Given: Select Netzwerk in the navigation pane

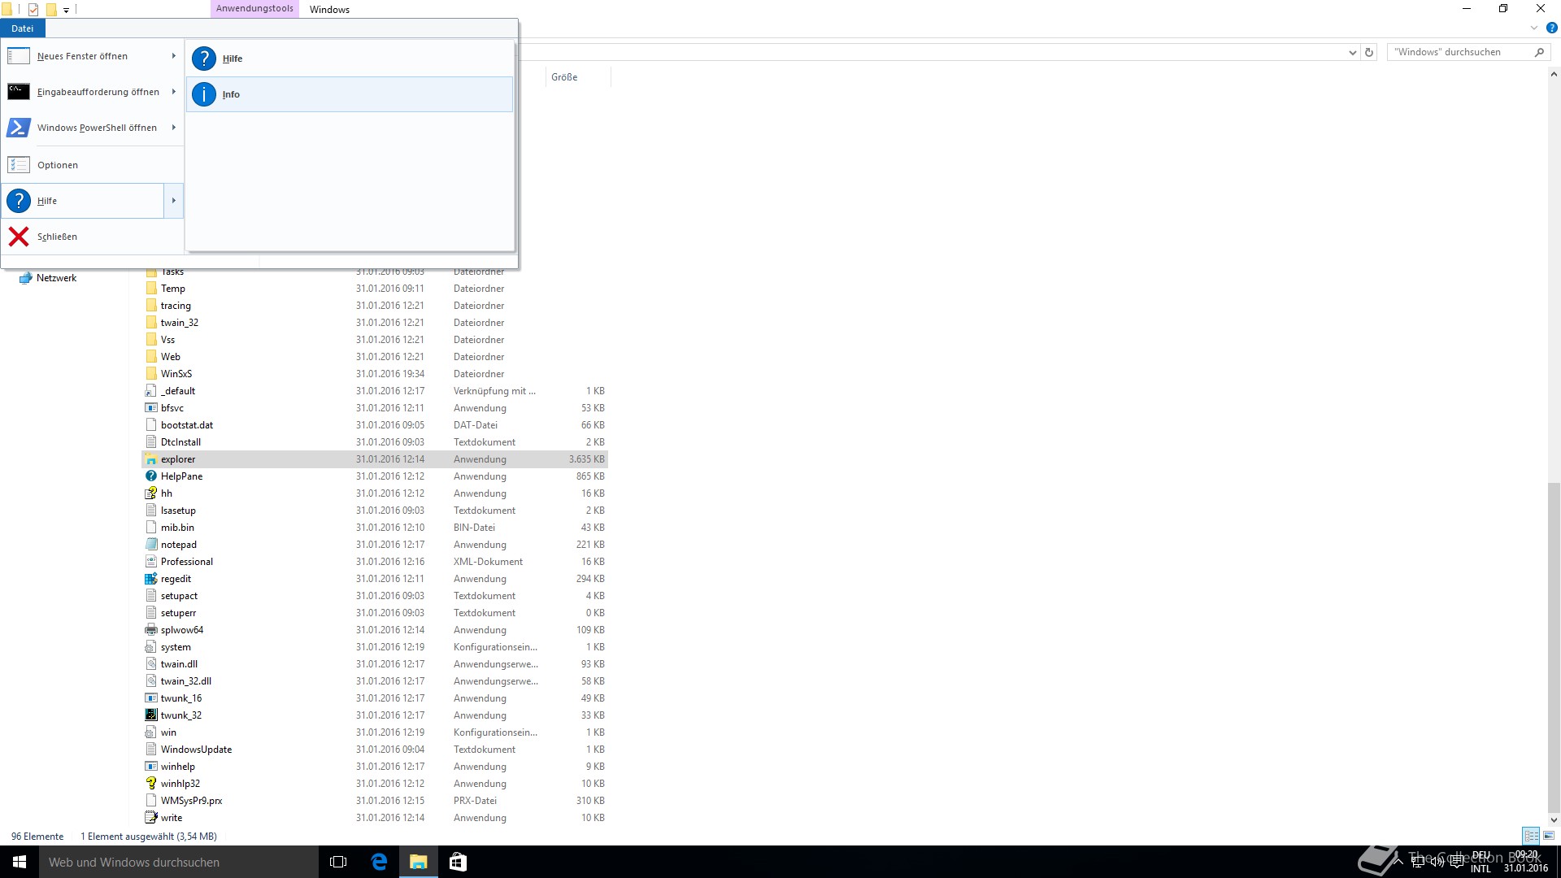Looking at the screenshot, I should [x=56, y=278].
